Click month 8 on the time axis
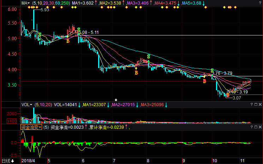This screenshot has width=263, height=164. [148, 161]
